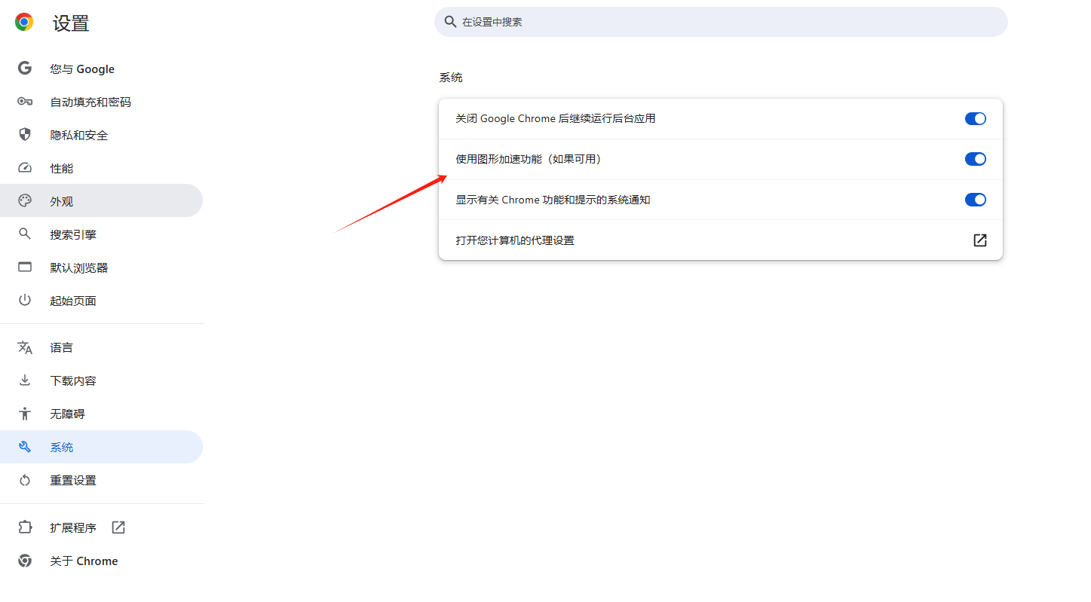The height and width of the screenshot is (602, 1091).
Task: Click the puzzle piece icon for 扩展程序
Action: (x=25, y=527)
